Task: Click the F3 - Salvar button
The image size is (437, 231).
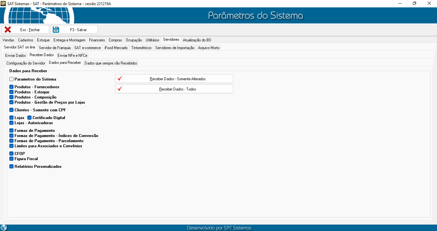Action: coord(74,30)
